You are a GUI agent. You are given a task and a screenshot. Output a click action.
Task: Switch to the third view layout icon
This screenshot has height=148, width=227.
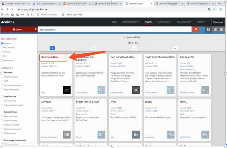tap(222, 29)
